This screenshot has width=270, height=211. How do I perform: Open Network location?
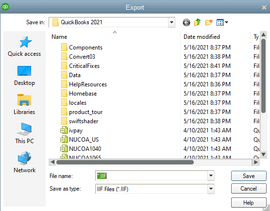24,162
